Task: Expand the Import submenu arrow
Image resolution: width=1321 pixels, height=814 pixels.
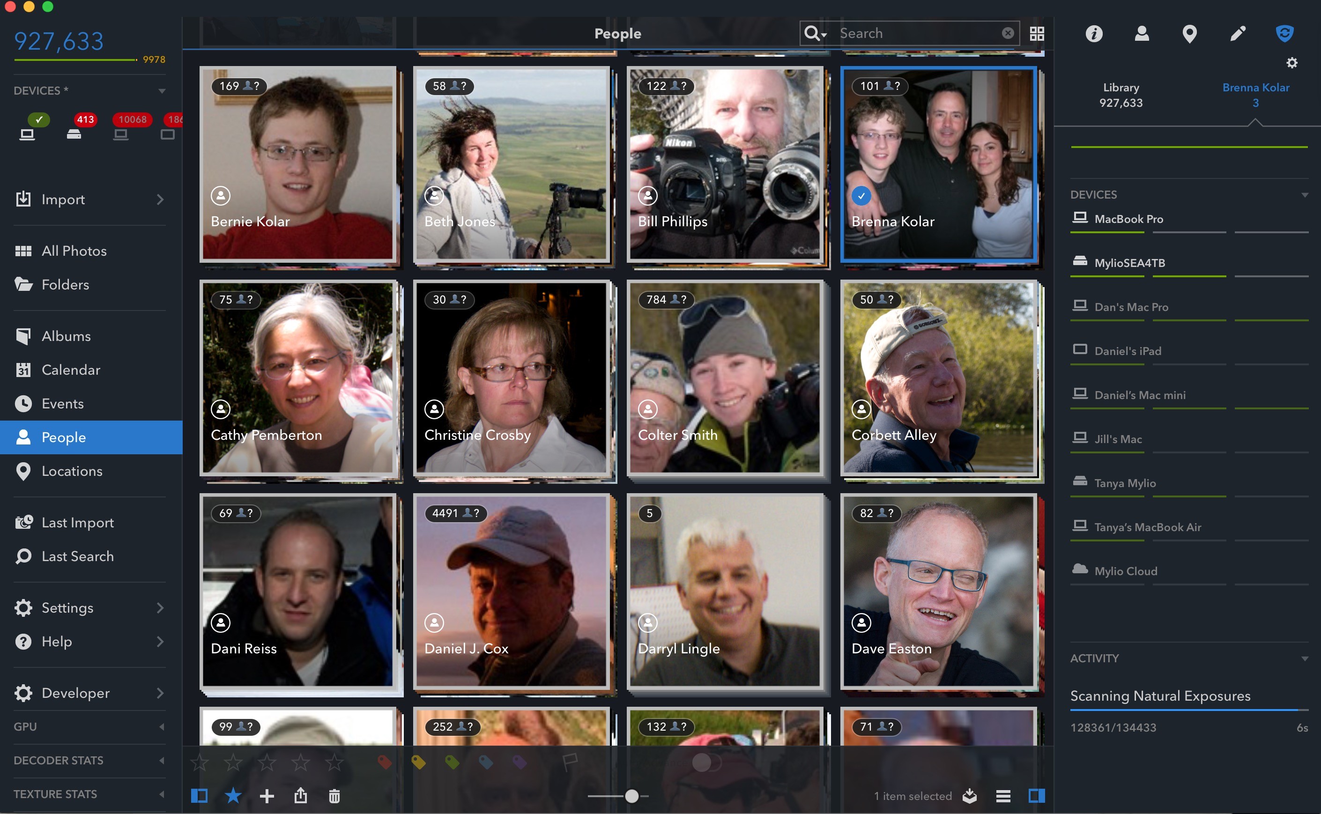Action: coord(160,200)
